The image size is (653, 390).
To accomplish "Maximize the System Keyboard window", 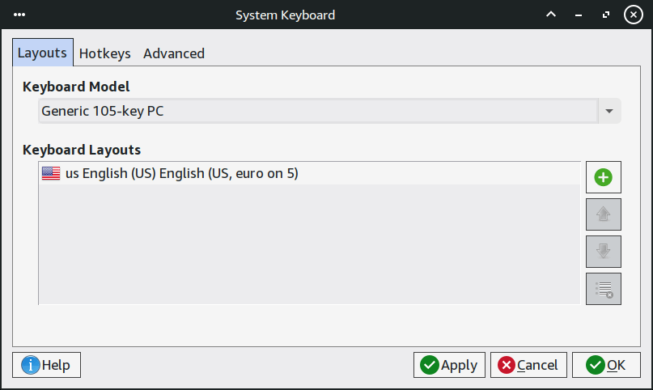I will pos(604,15).
